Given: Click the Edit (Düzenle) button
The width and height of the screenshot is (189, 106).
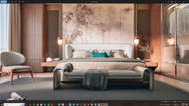Looking at the screenshot, I should click(4, 2).
